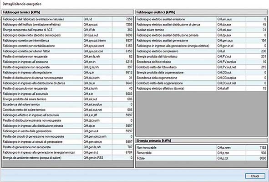Screen dimensions: 269x182
Task: Select the Totale primary energy row
Action: pyautogui.click(x=201, y=158)
